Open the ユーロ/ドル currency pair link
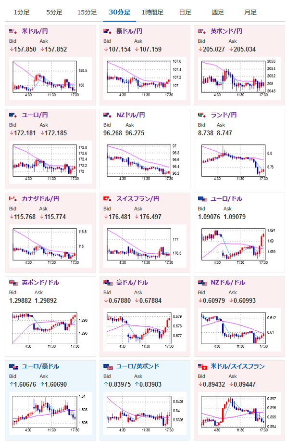 [x=226, y=199]
